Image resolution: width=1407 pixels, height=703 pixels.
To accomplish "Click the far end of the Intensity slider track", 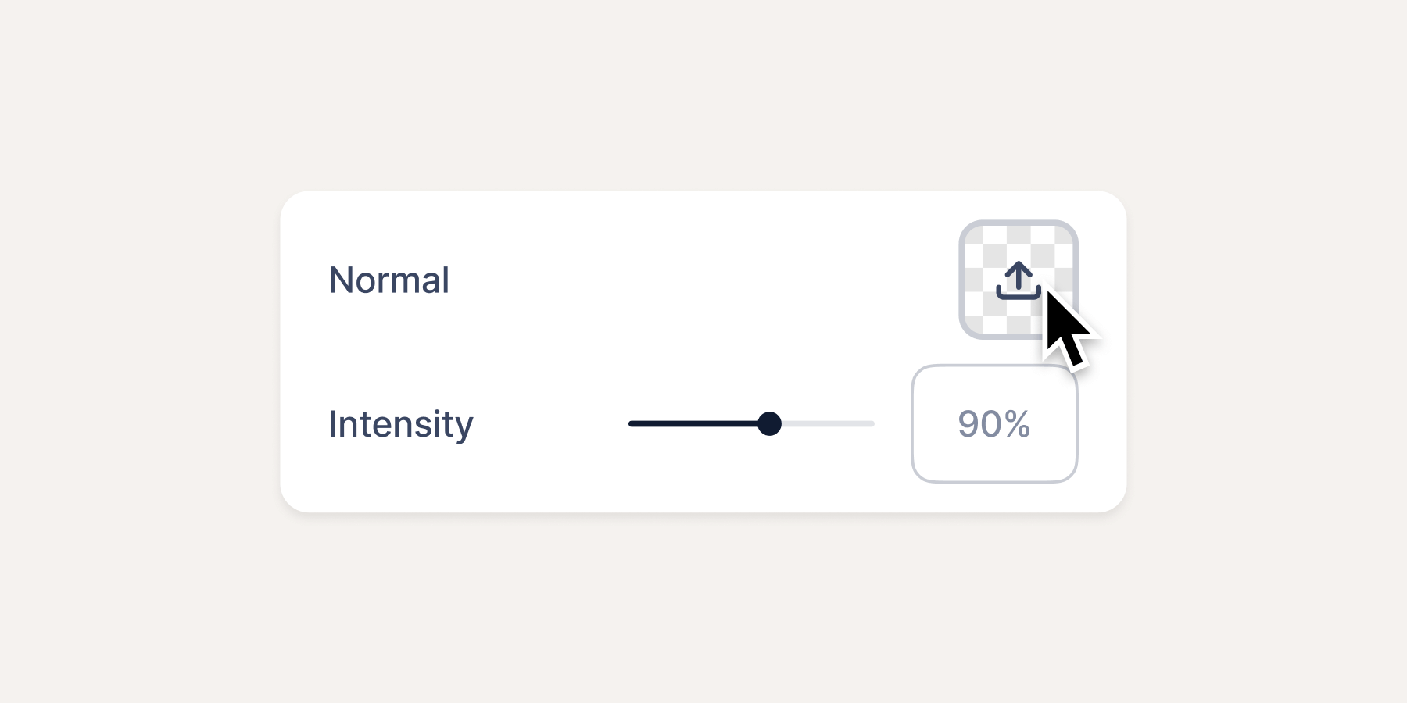I will click(871, 423).
